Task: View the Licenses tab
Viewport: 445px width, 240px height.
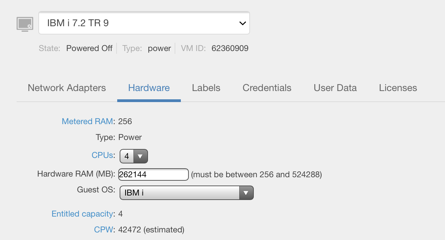Action: (x=398, y=88)
